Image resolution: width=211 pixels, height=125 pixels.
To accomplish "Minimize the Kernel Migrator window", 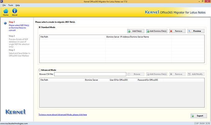I will click(199, 1).
